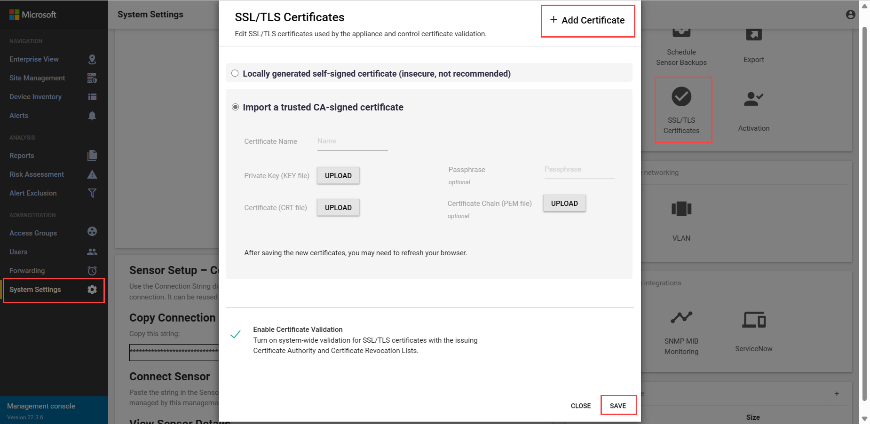Expand section using the plus icon
Viewport: 870px width, 424px height.
837,393
